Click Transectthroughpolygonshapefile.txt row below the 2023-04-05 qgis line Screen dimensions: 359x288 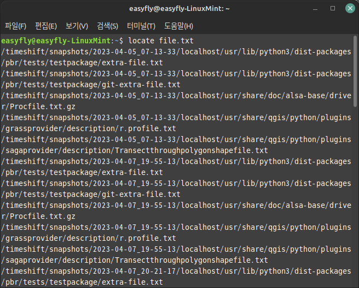pos(135,150)
